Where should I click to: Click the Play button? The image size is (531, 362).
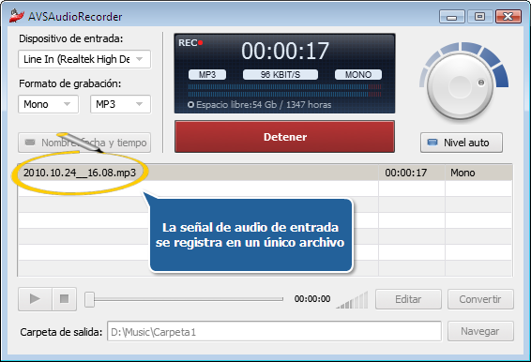(35, 299)
